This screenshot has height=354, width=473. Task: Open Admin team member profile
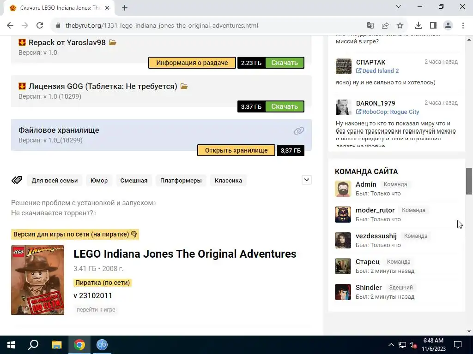coord(366,184)
